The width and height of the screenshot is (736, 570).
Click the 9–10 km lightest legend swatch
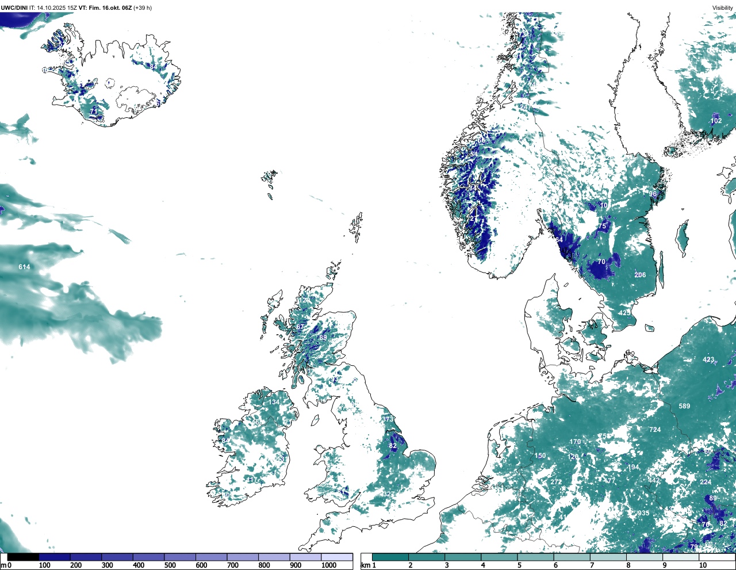[x=681, y=557]
